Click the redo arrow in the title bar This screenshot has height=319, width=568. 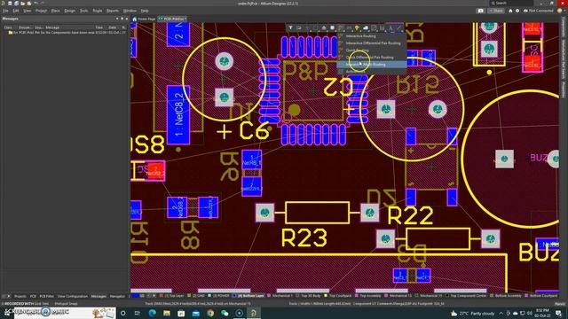pos(43,4)
